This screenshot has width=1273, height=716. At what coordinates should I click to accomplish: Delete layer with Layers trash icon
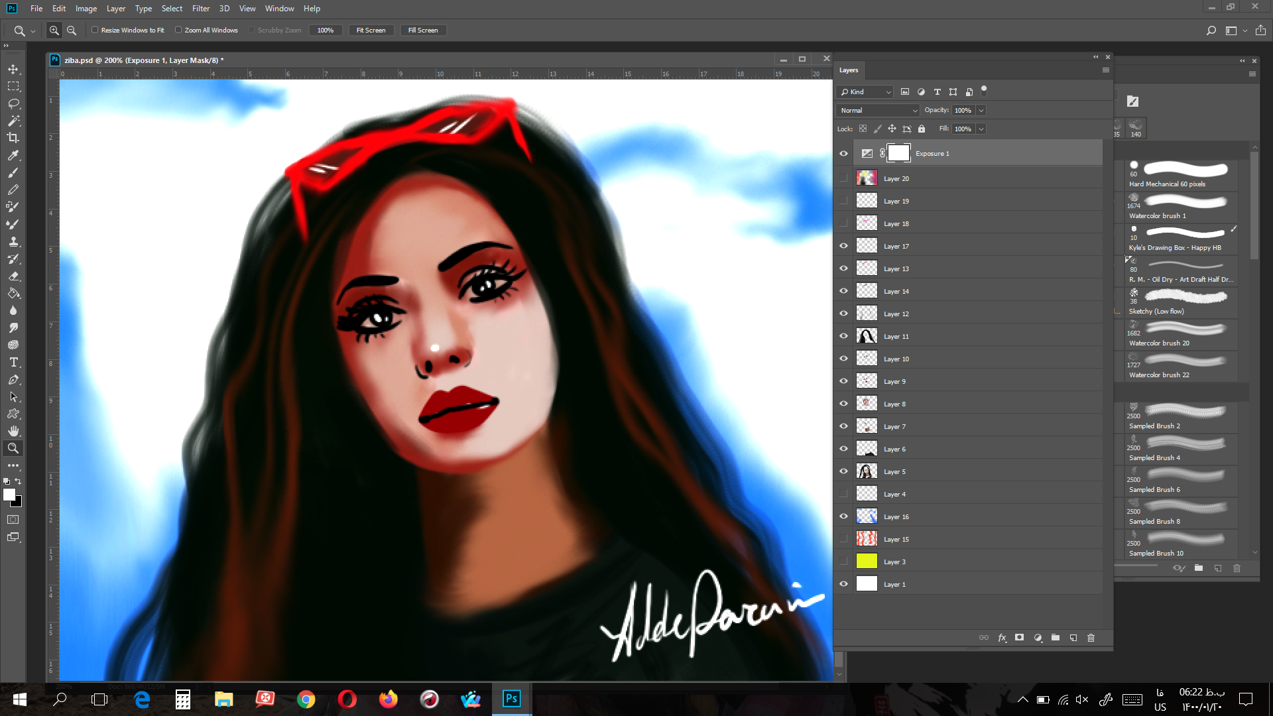tap(1091, 638)
